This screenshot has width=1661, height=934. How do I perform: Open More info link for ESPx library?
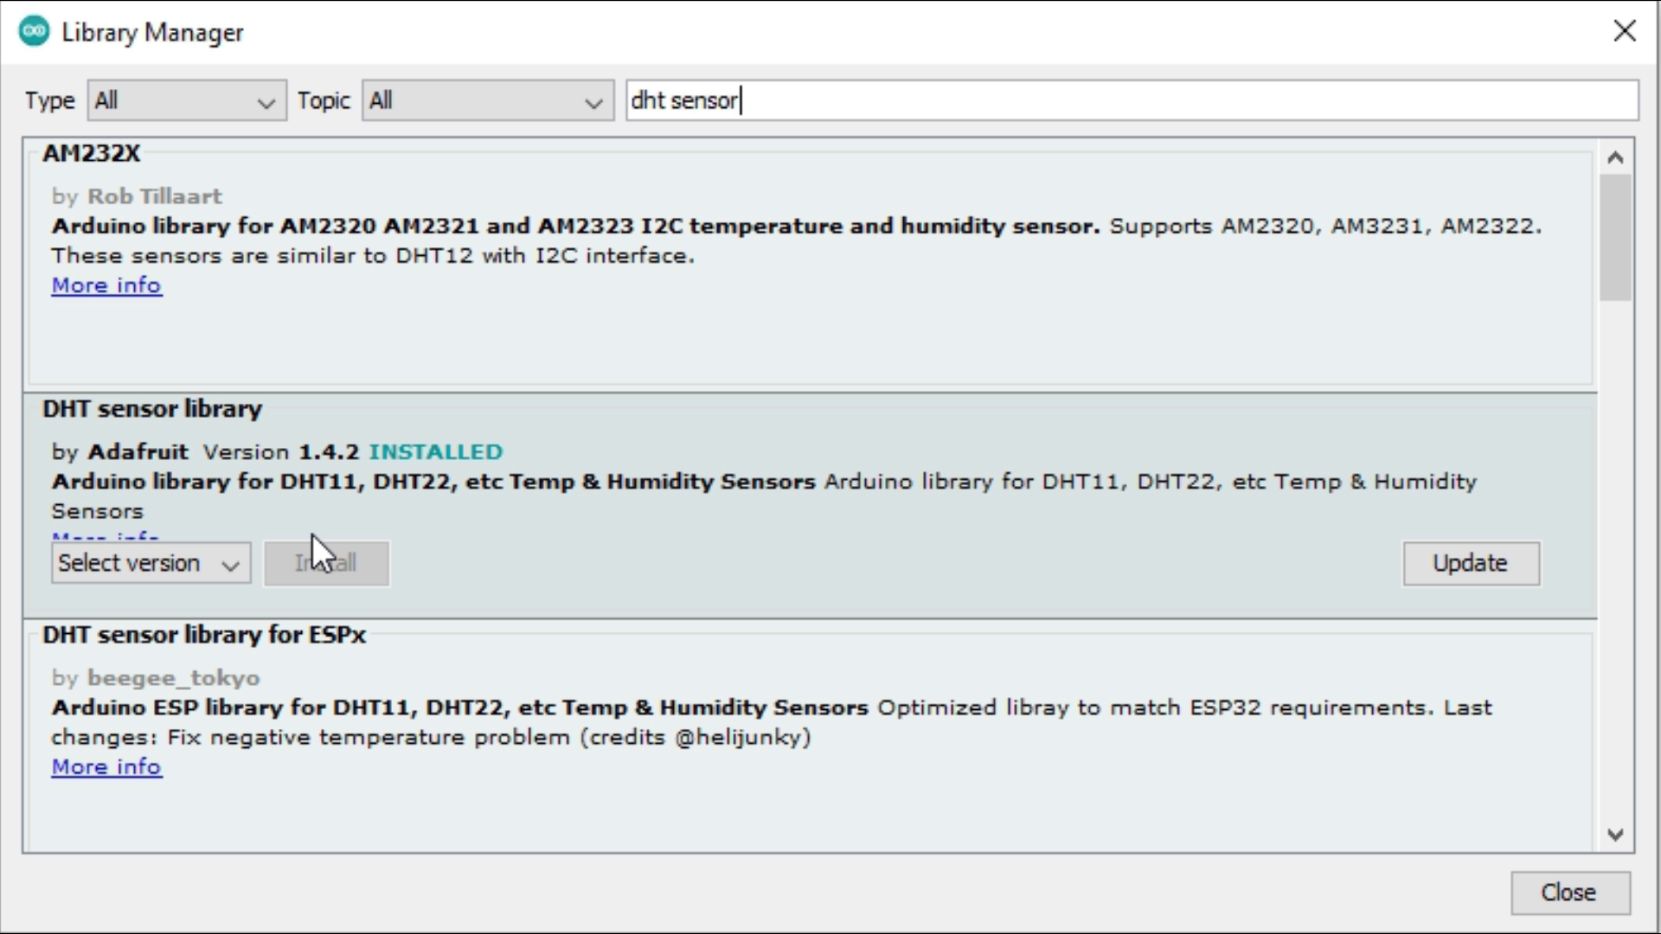106,767
